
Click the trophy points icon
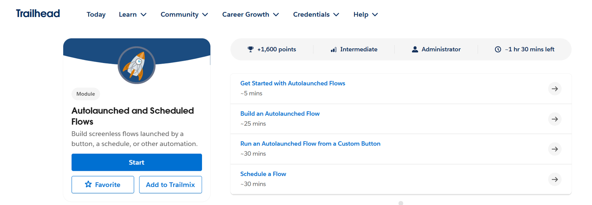click(250, 49)
